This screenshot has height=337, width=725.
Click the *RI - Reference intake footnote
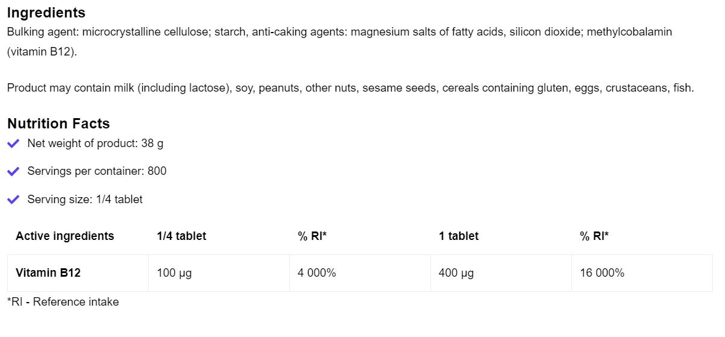[x=63, y=302]
